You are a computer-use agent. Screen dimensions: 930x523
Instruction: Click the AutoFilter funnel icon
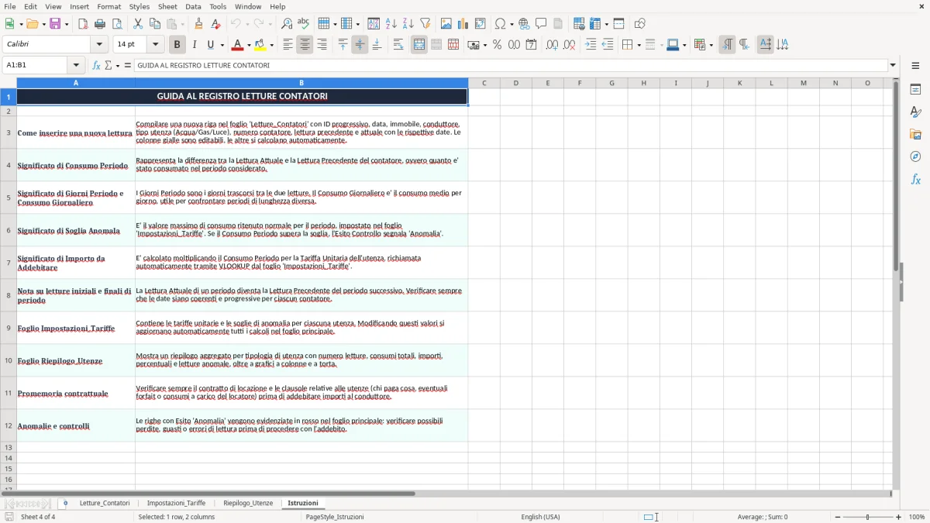point(425,24)
